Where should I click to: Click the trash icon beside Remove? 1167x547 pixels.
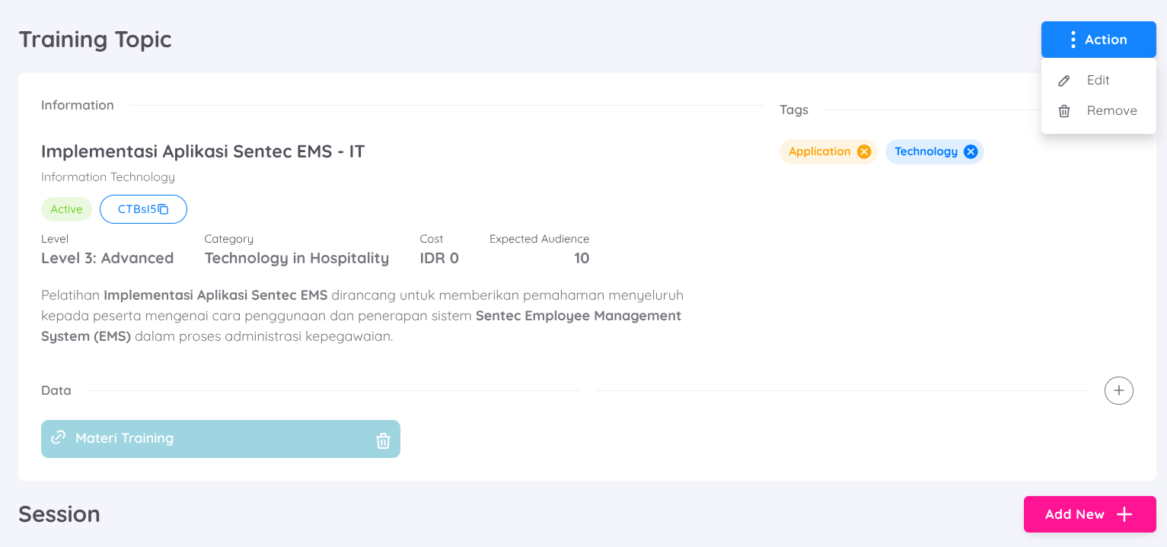pyautogui.click(x=1064, y=111)
